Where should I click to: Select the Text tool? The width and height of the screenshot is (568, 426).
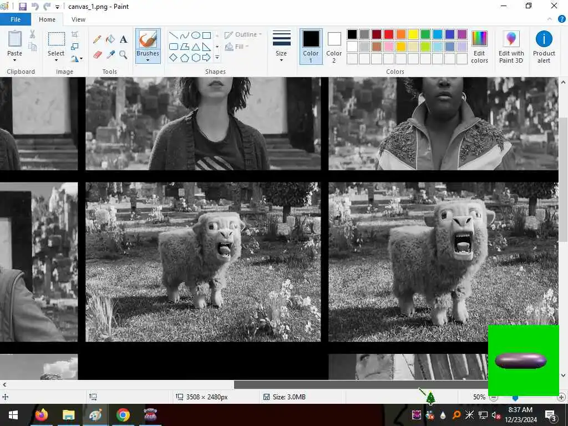click(x=124, y=39)
